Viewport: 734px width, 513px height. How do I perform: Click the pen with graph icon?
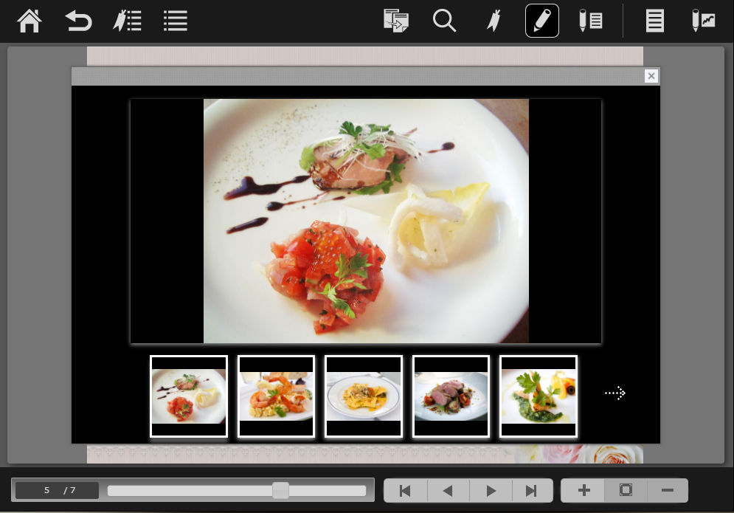(703, 21)
